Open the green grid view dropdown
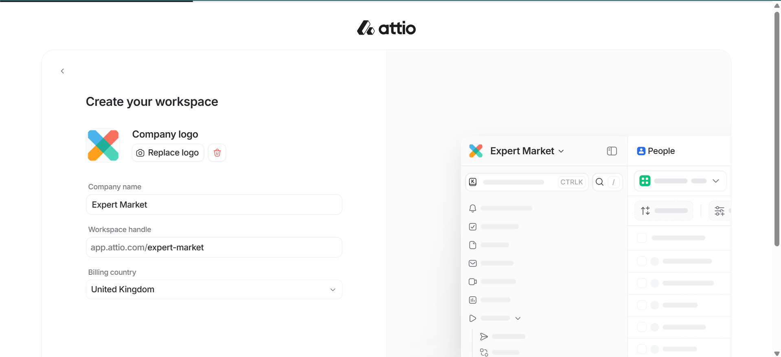 pyautogui.click(x=680, y=181)
